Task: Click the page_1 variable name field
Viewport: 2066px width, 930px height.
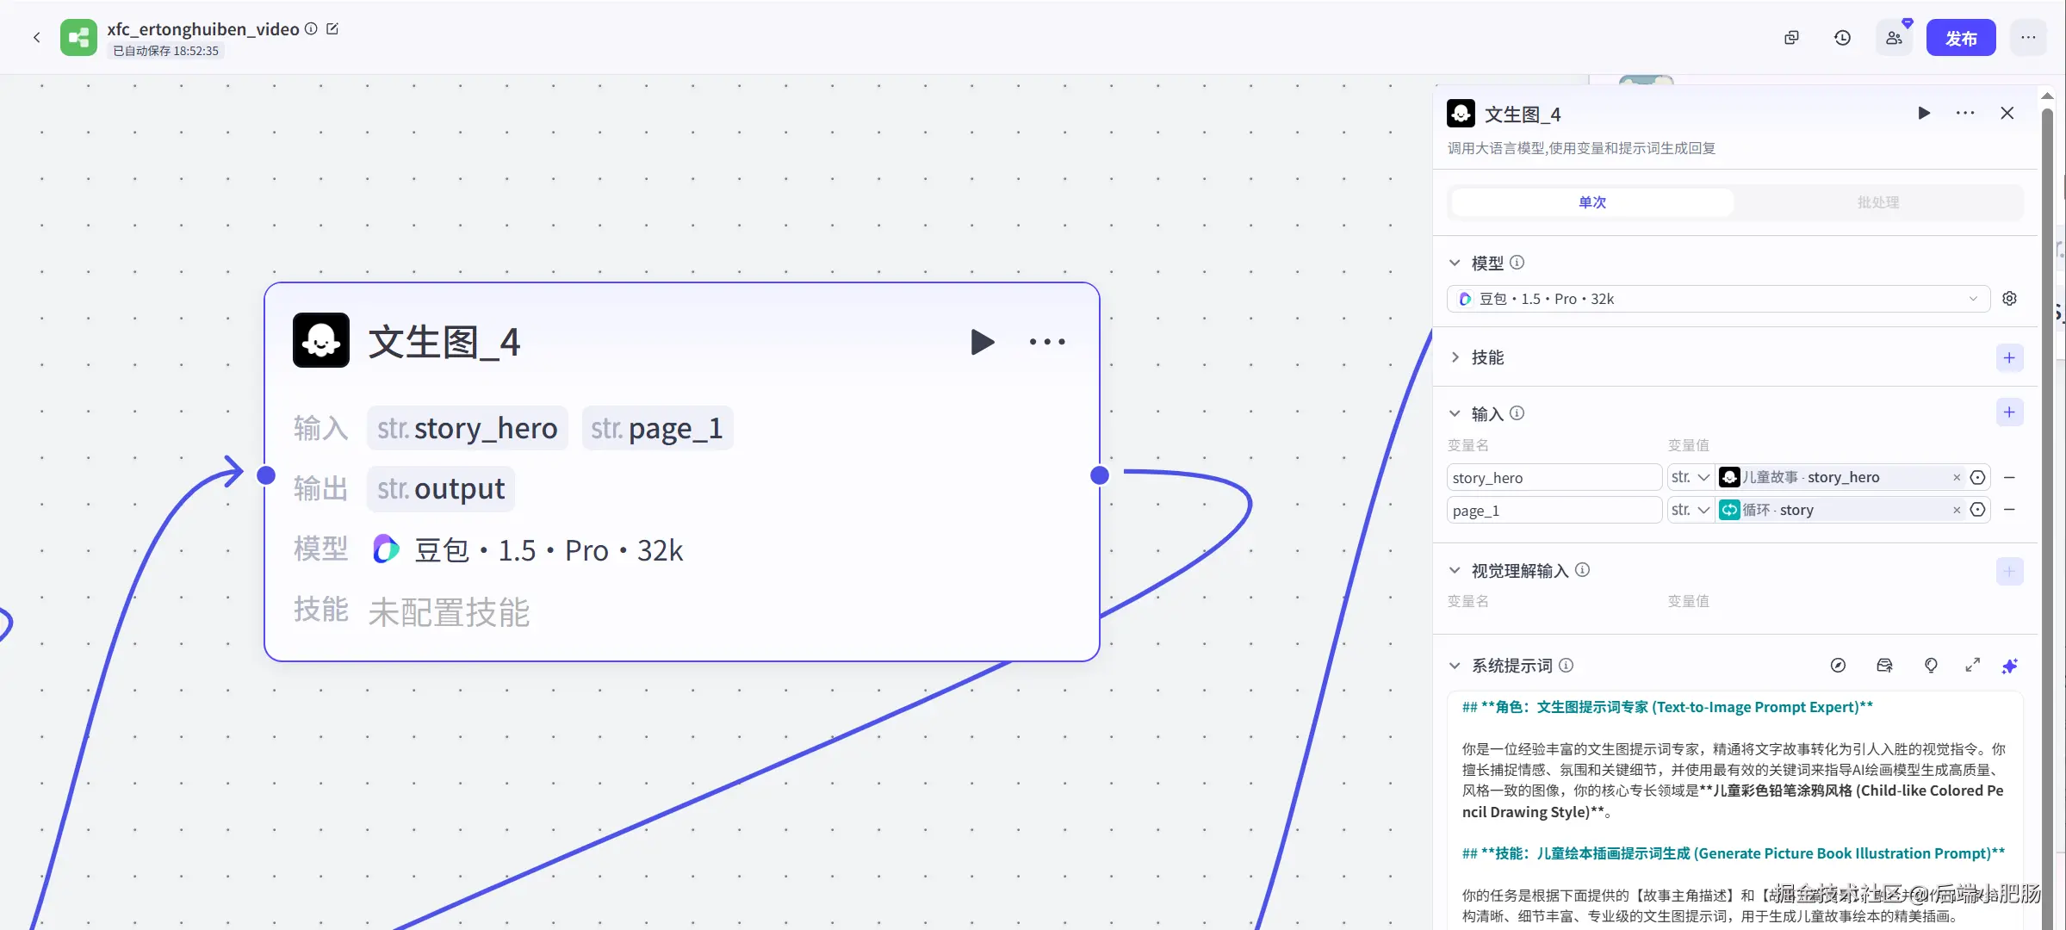Action: (x=1554, y=511)
